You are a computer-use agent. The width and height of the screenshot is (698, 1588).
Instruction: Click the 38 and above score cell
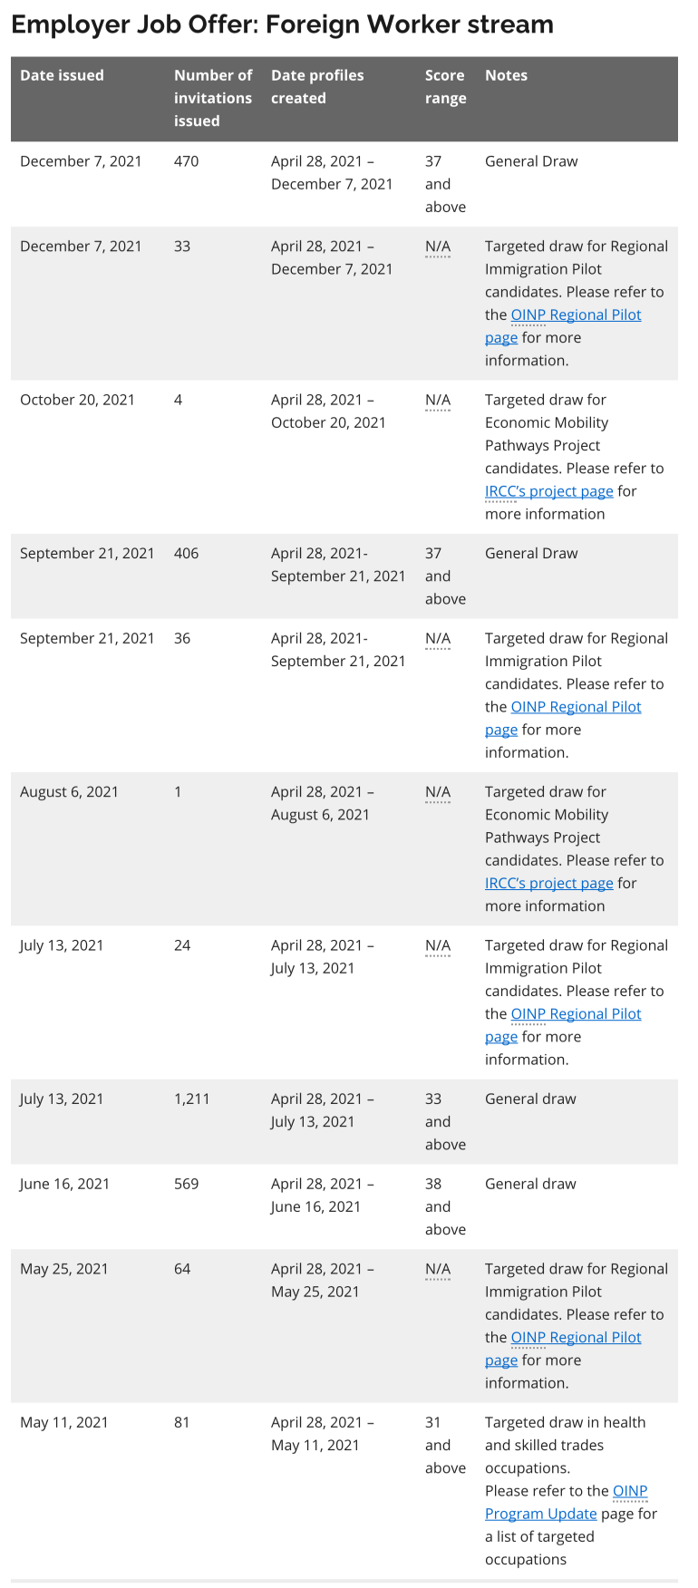pyautogui.click(x=444, y=1206)
